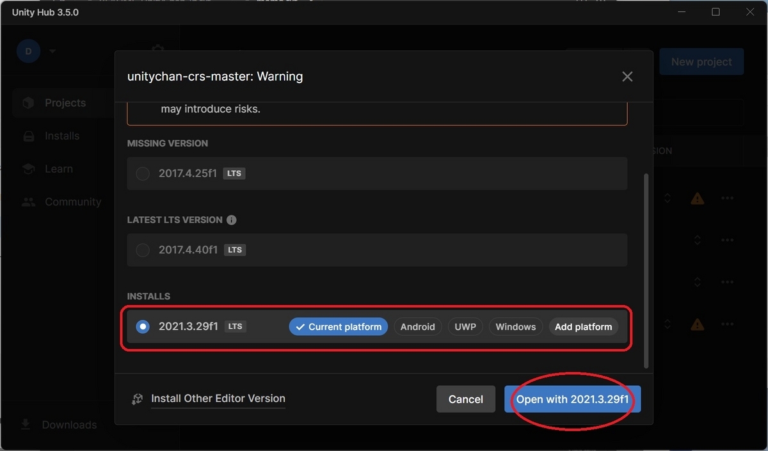Click the LTS badge next to 2017.4.25f1
This screenshot has width=768, height=451.
pos(234,173)
